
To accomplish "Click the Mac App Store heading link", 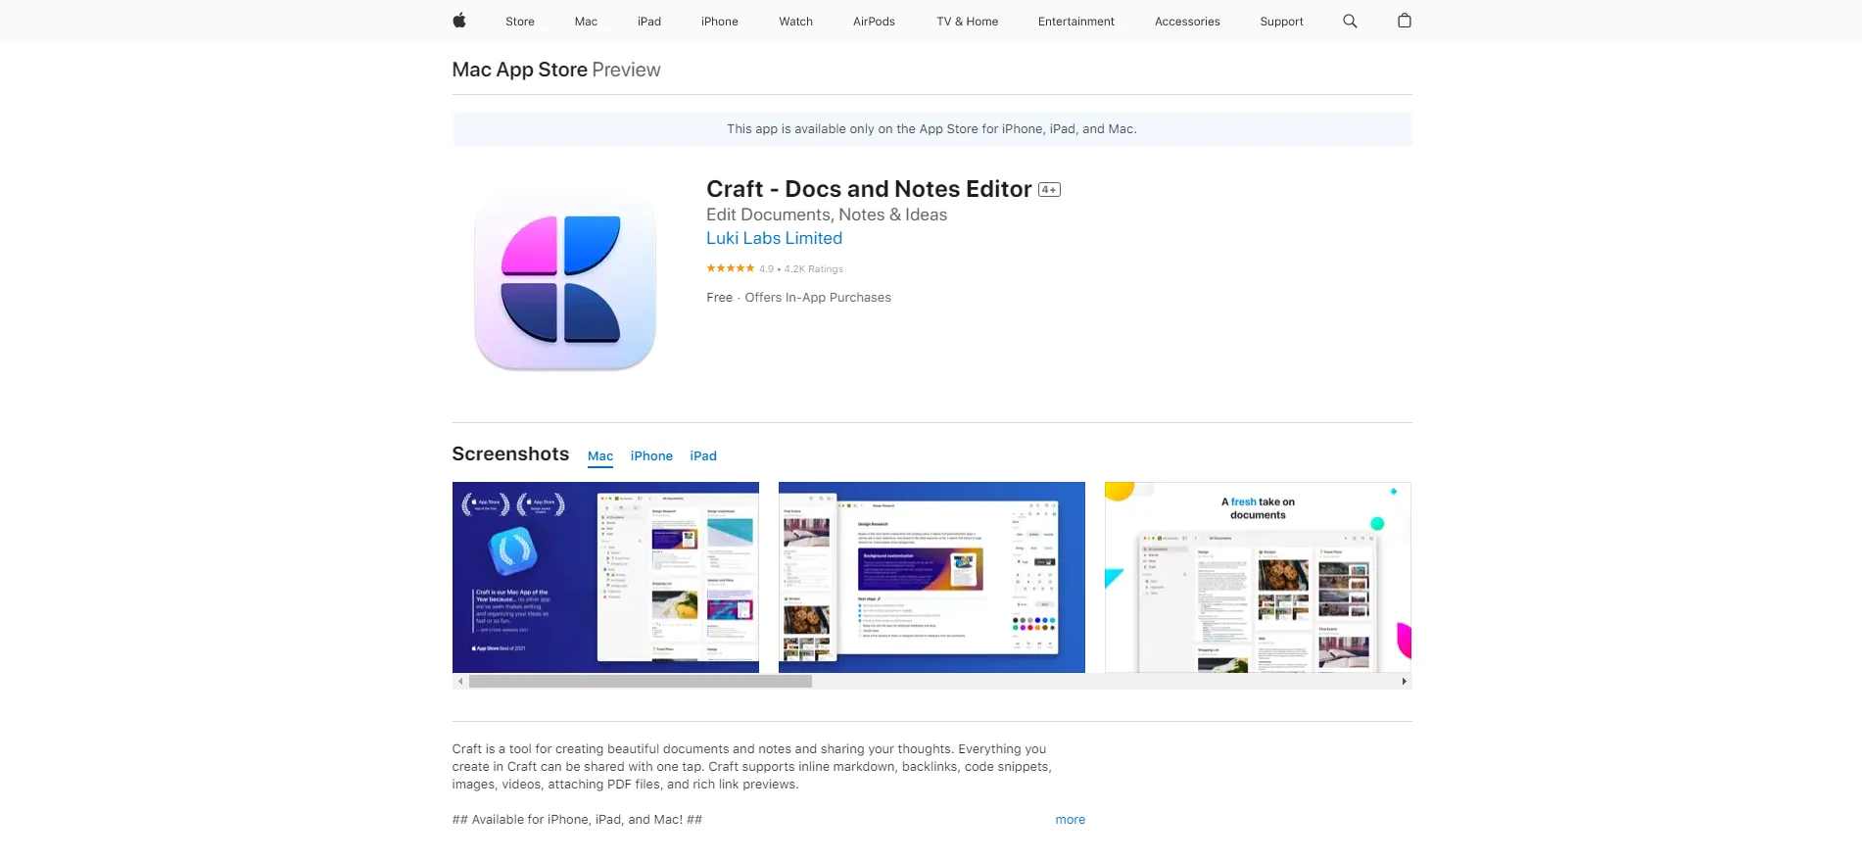I will (519, 70).
